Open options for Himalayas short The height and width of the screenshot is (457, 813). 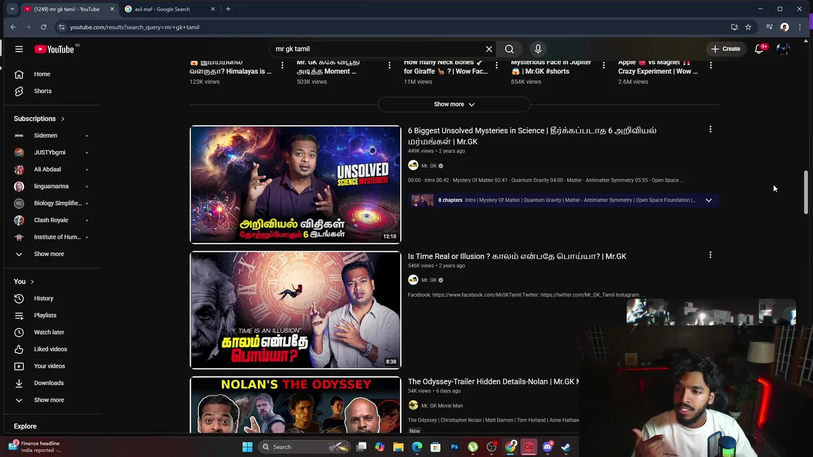click(x=282, y=65)
